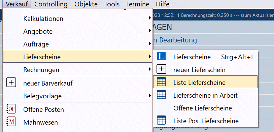The image size is (274, 132).
Task: Expand the Aufträge submenu arrow
Action: (150, 43)
